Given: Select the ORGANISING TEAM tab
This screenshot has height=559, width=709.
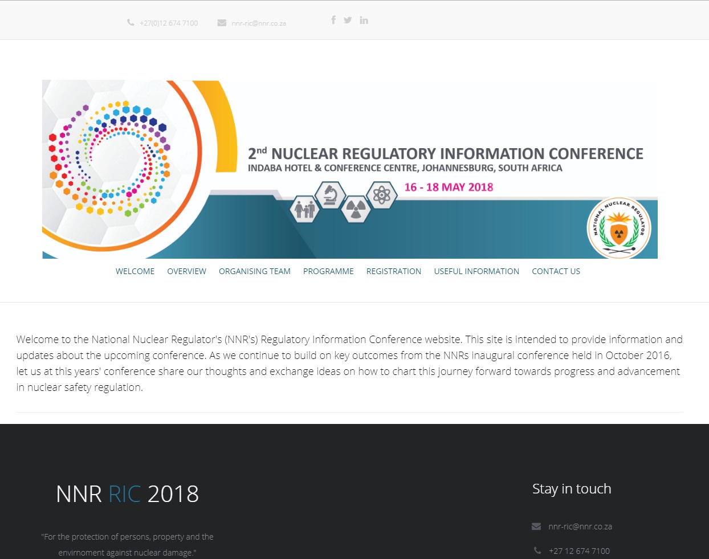Looking at the screenshot, I should 255,271.
